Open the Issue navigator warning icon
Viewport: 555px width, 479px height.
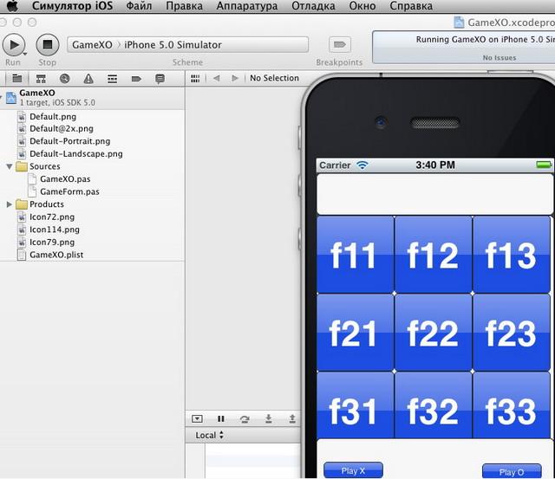pos(88,78)
